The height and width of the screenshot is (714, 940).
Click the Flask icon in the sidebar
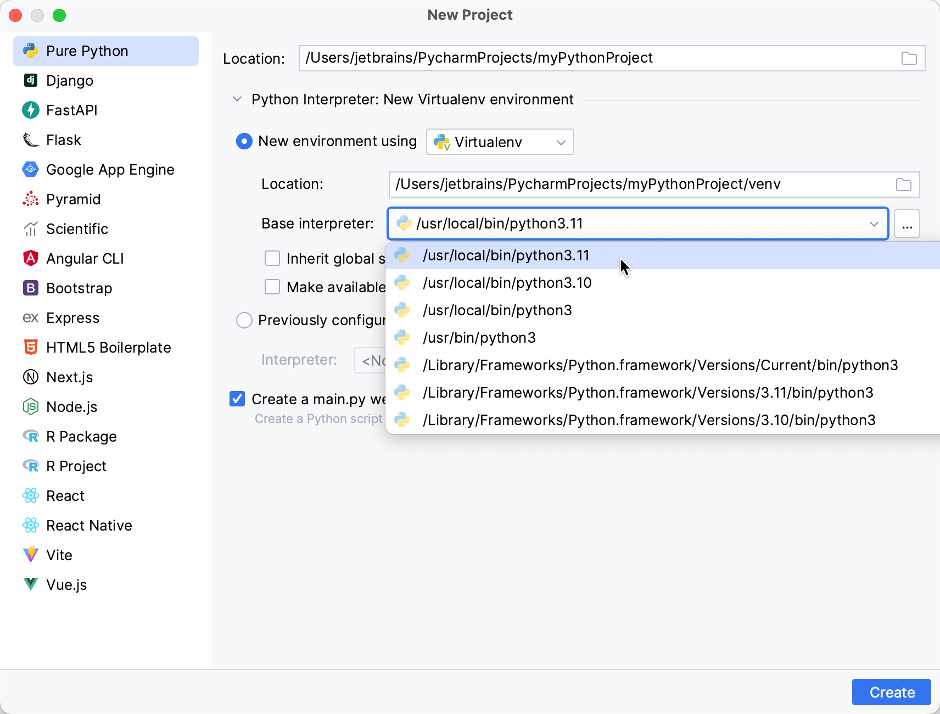tap(31, 140)
